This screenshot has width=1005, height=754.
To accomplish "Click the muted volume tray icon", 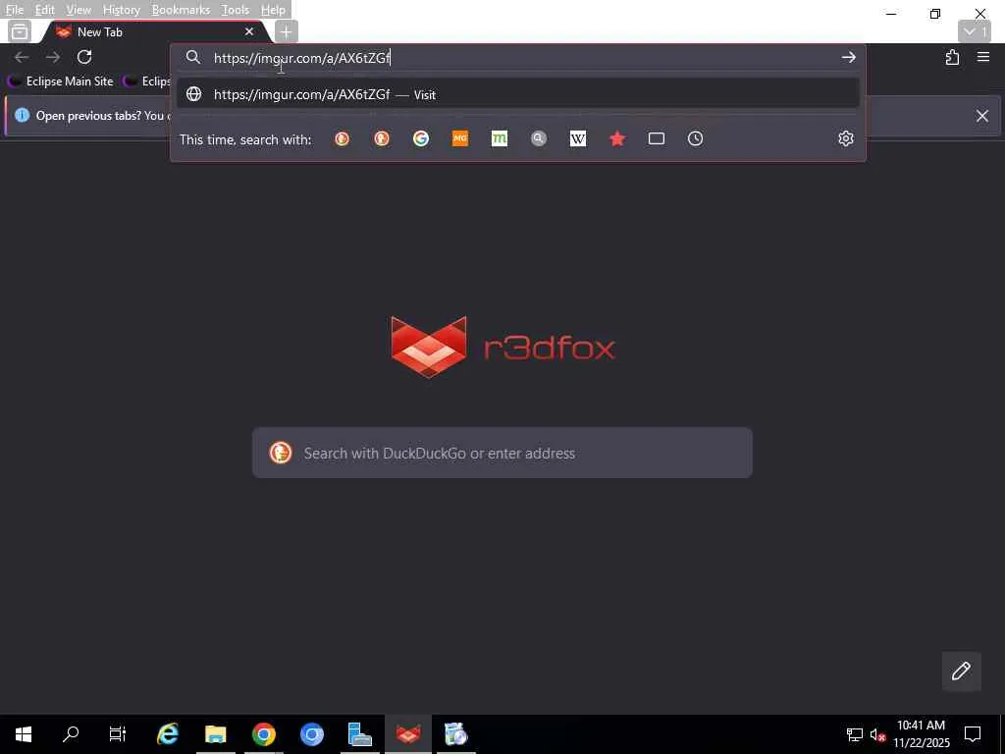I will point(877,734).
